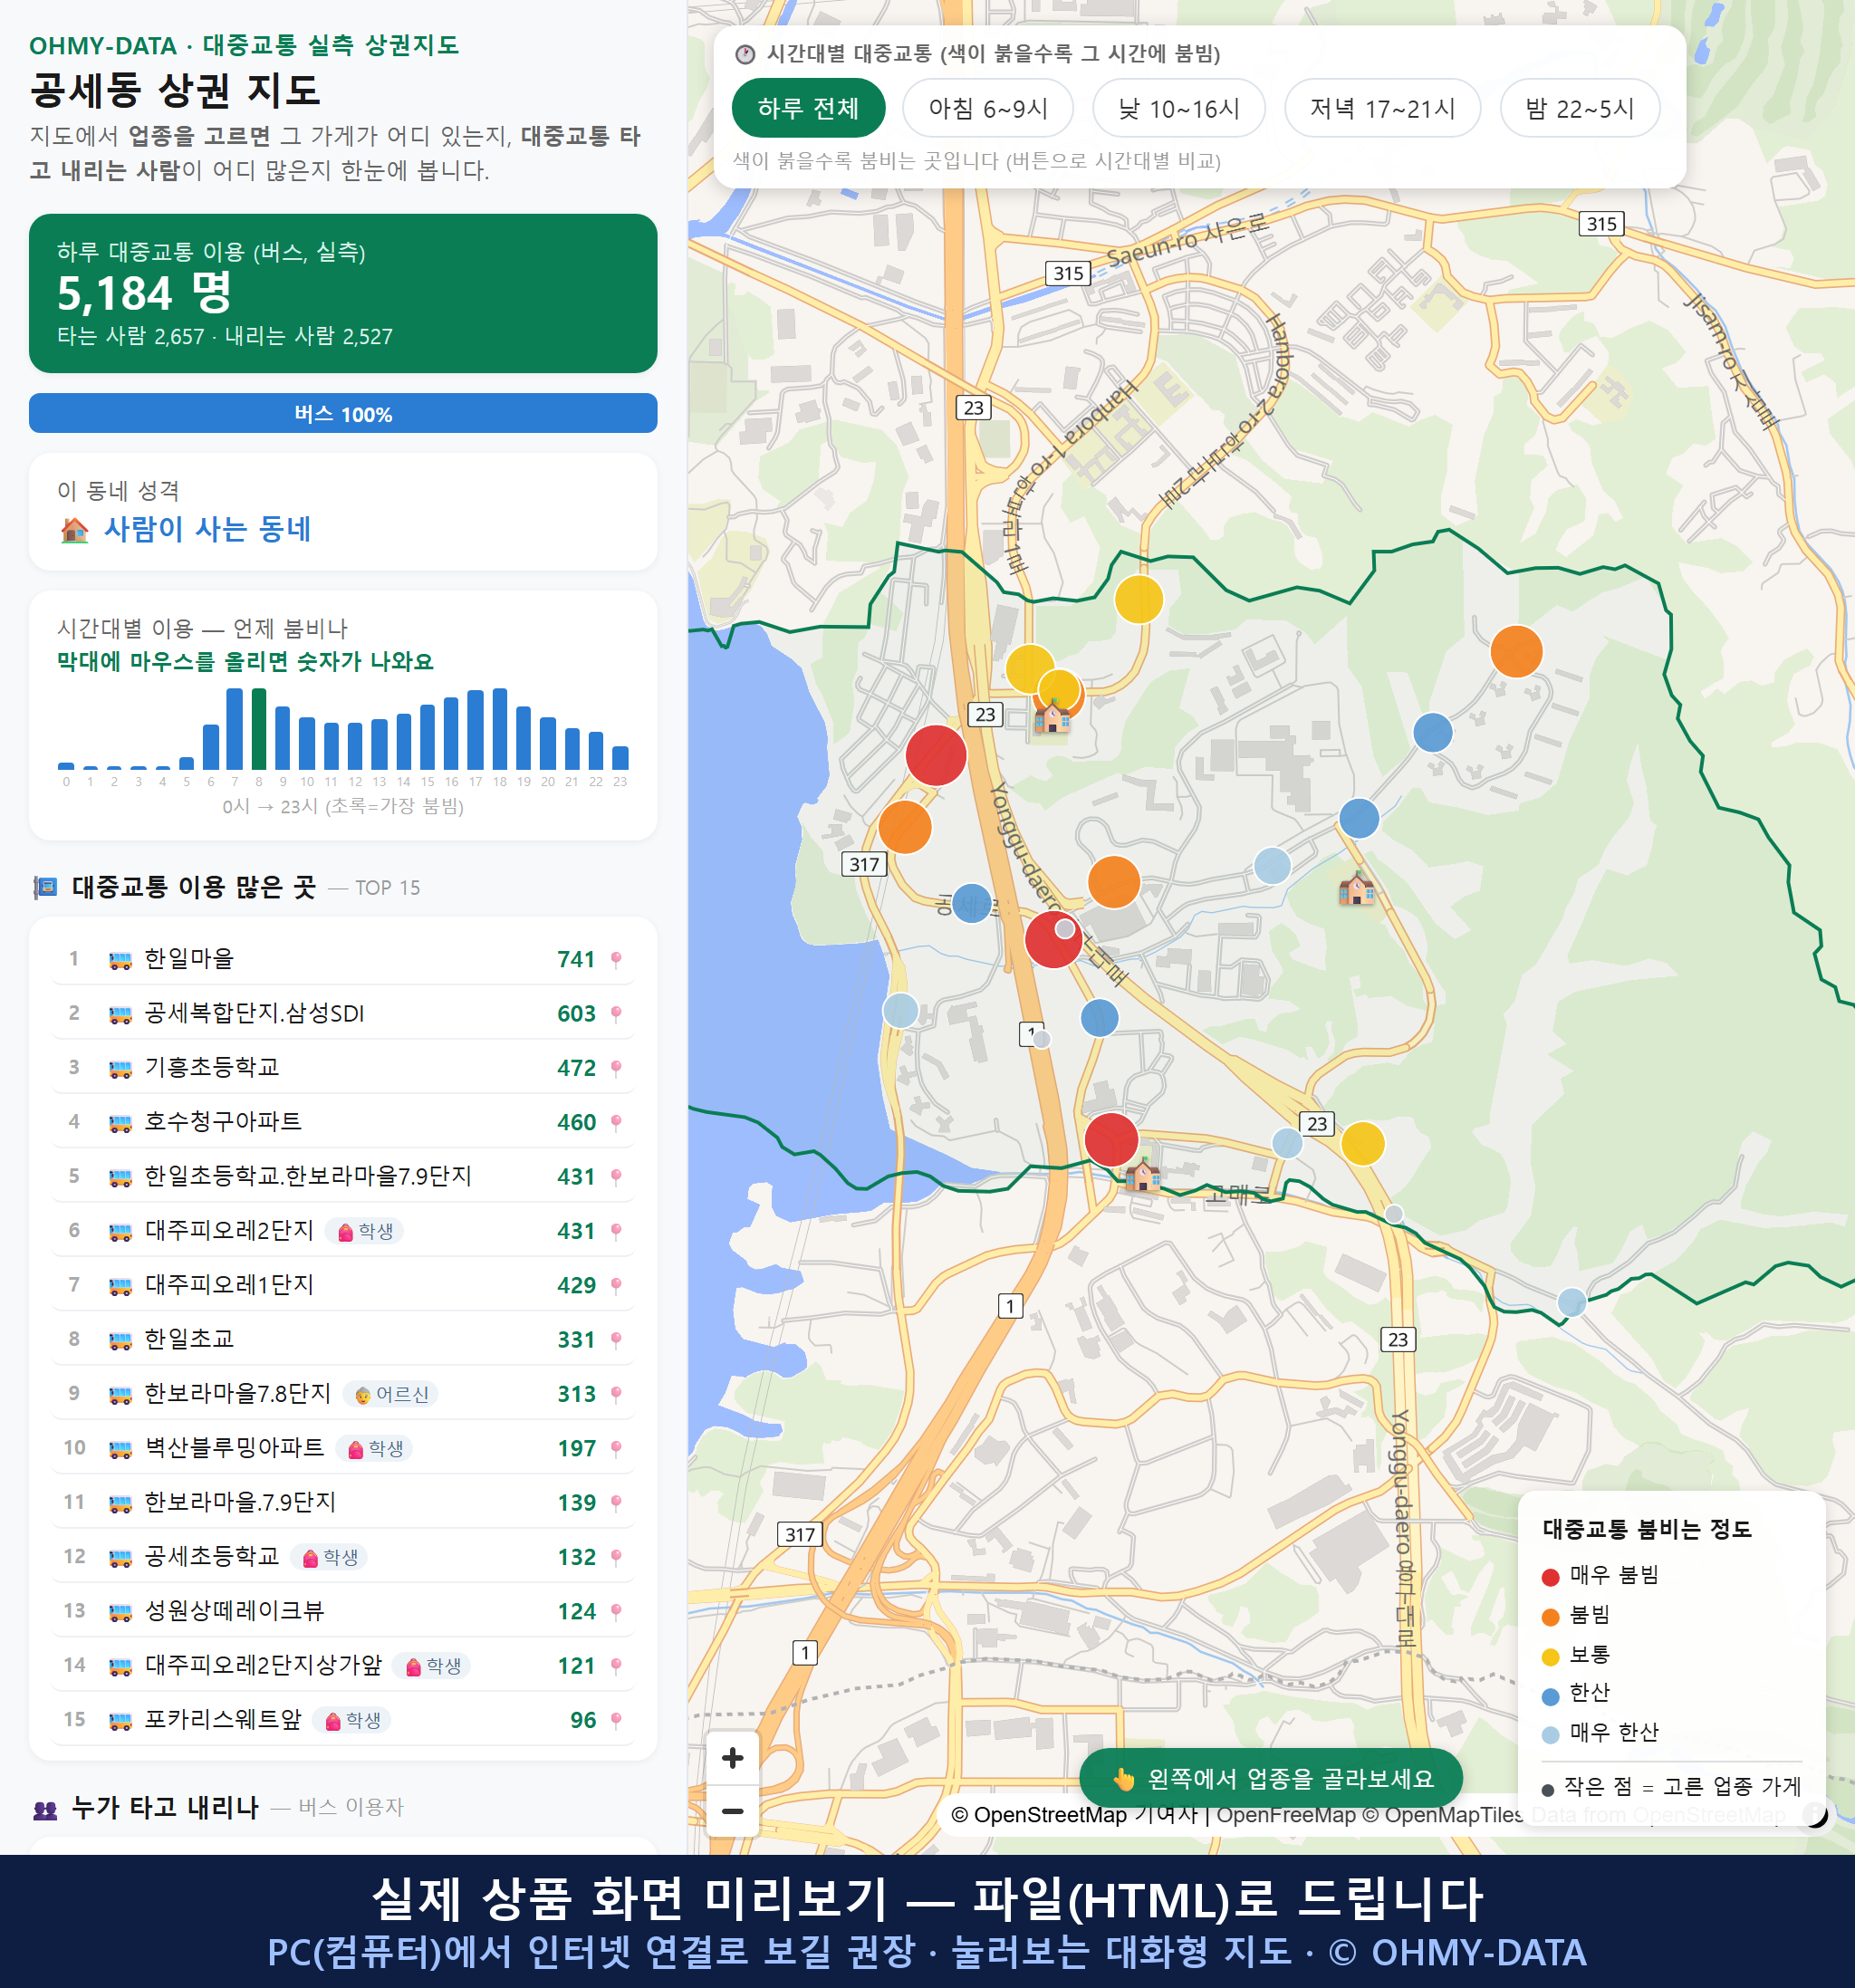Select the 낮 10~16시 time tab
Viewport: 1855px width, 1988px height.
[1179, 108]
